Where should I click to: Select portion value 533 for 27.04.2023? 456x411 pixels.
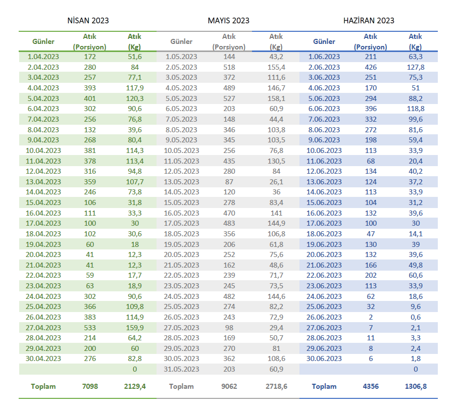pyautogui.click(x=90, y=327)
